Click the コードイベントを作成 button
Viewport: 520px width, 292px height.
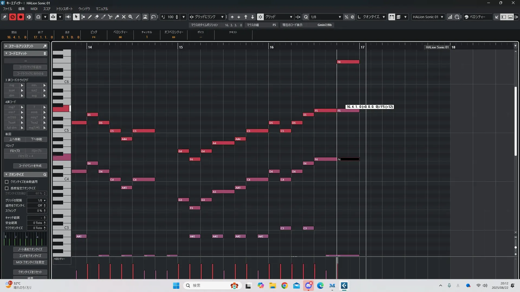point(30,166)
